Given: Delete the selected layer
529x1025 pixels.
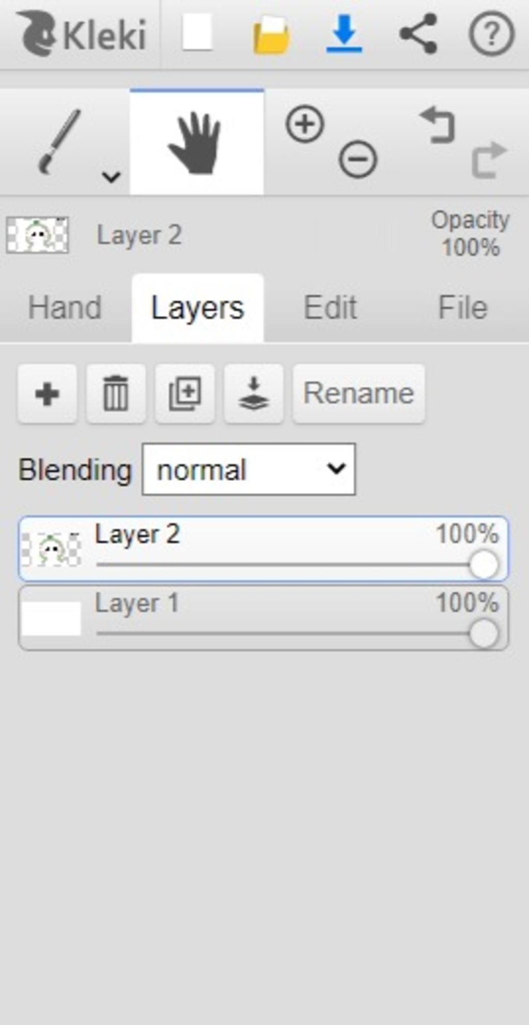Looking at the screenshot, I should (116, 394).
